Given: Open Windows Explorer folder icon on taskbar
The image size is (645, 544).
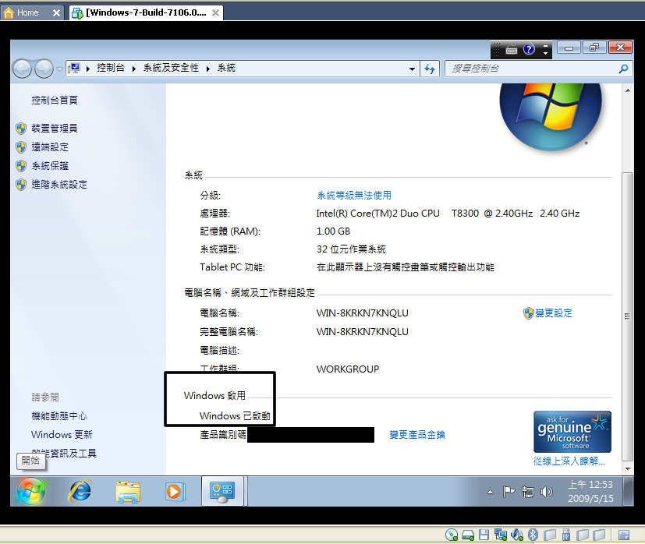Looking at the screenshot, I should coord(127,491).
